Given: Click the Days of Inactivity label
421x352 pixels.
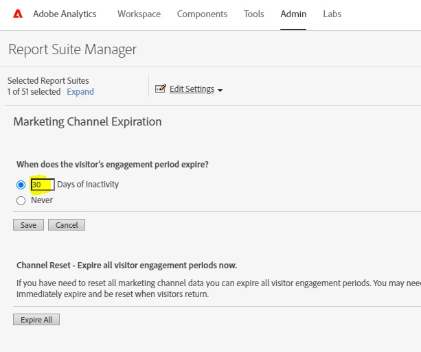Looking at the screenshot, I should pyautogui.click(x=88, y=185).
